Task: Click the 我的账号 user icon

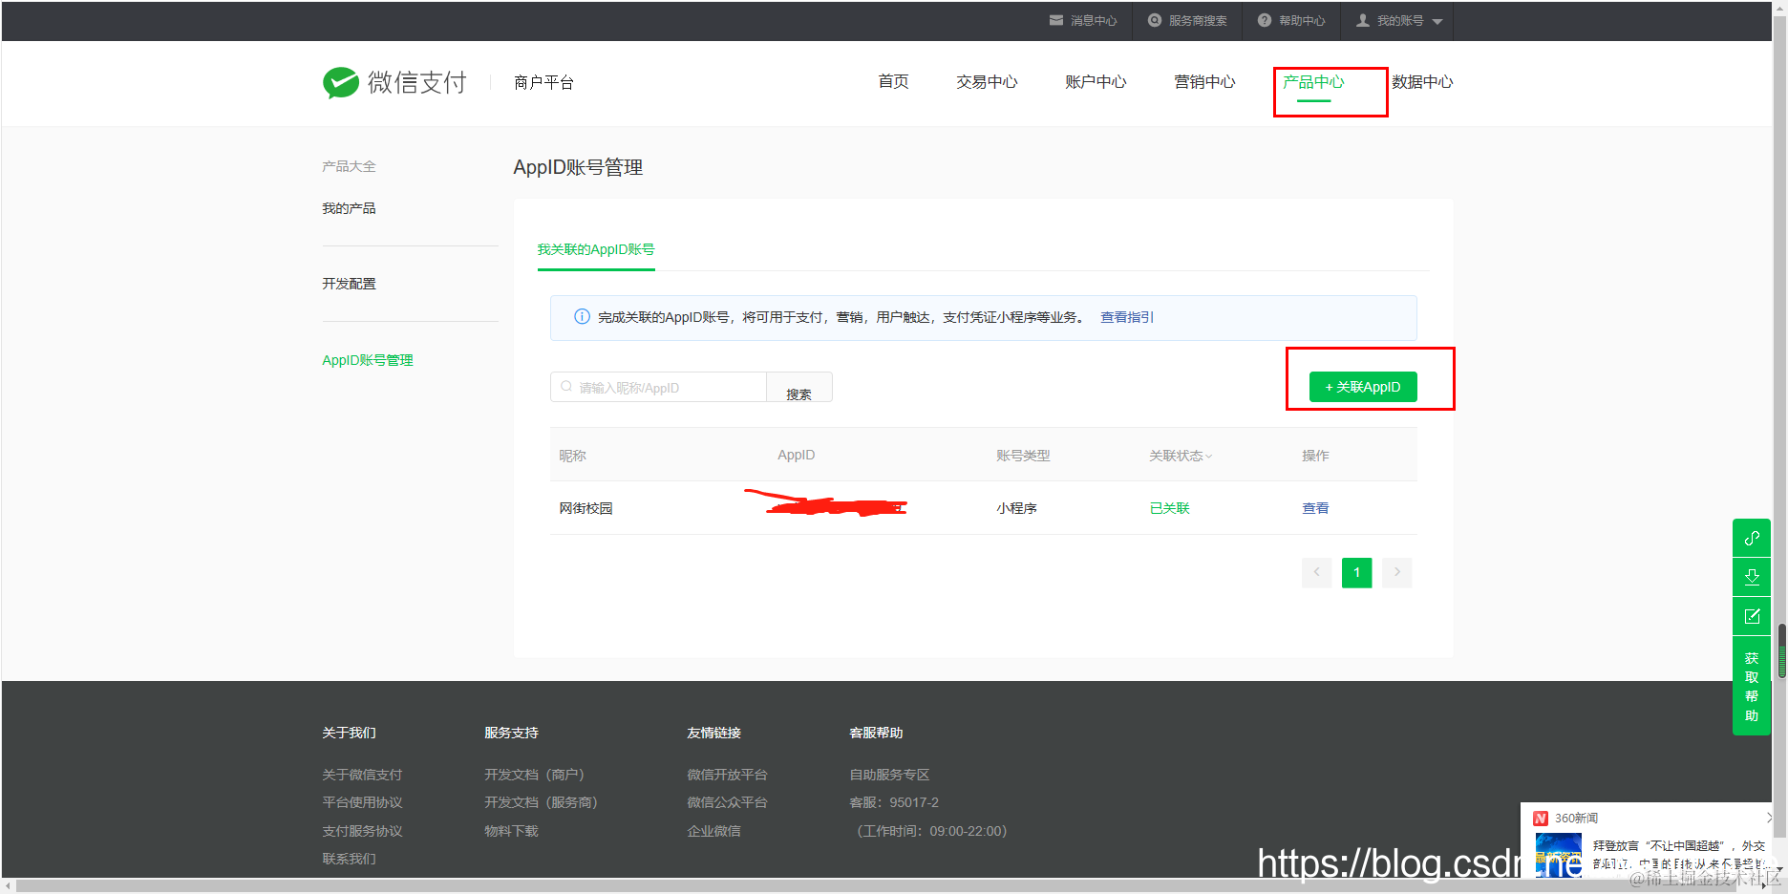Action: click(1363, 20)
